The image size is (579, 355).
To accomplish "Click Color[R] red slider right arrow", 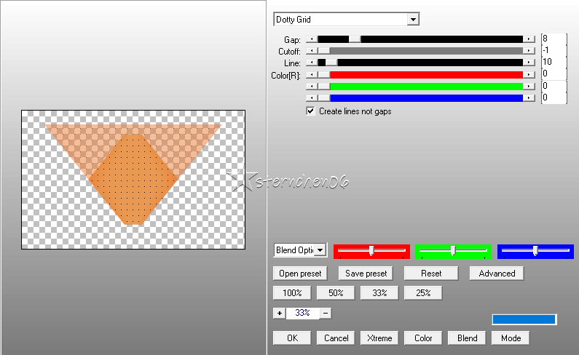I will (x=529, y=74).
